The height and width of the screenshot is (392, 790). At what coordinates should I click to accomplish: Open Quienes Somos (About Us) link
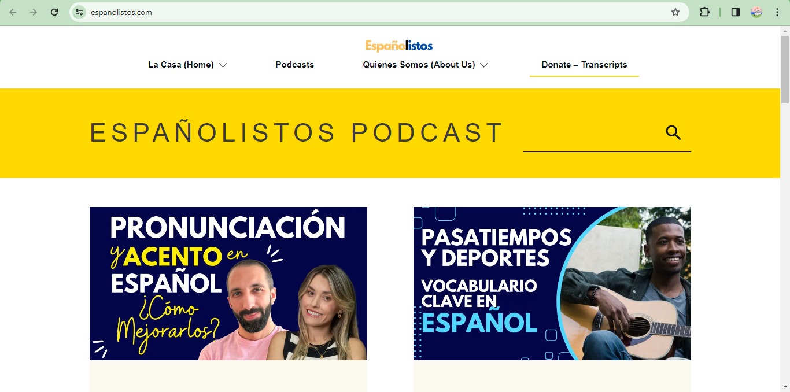coord(419,65)
